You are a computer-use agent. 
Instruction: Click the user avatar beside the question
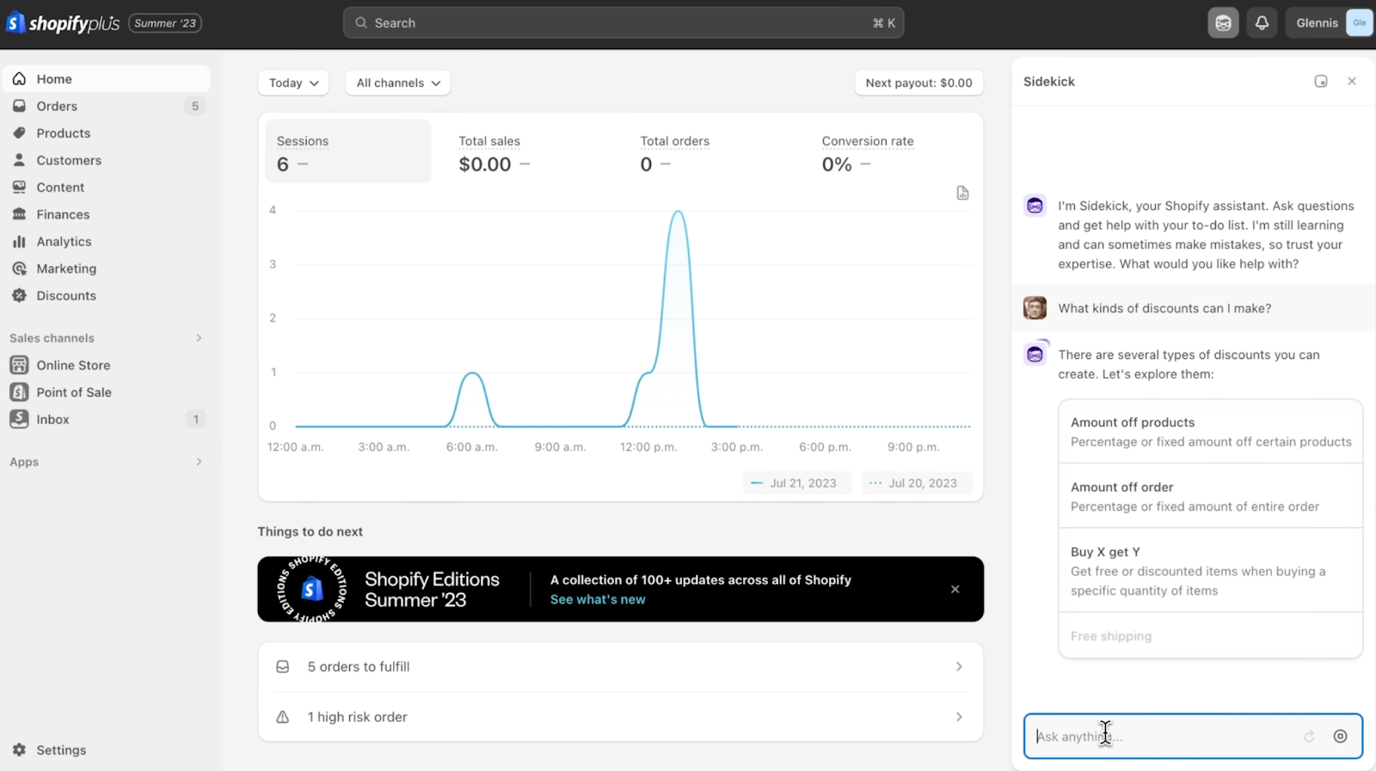pos(1035,308)
